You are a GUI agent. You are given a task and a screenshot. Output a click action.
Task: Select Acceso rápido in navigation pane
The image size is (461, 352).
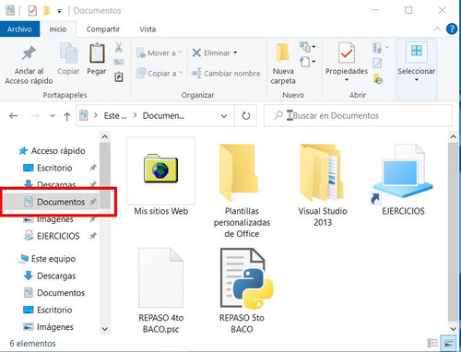pyautogui.click(x=58, y=151)
